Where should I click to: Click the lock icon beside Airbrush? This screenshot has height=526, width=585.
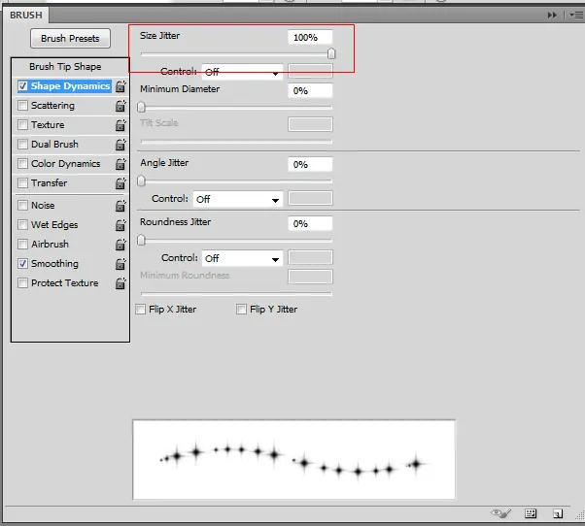pyautogui.click(x=120, y=244)
